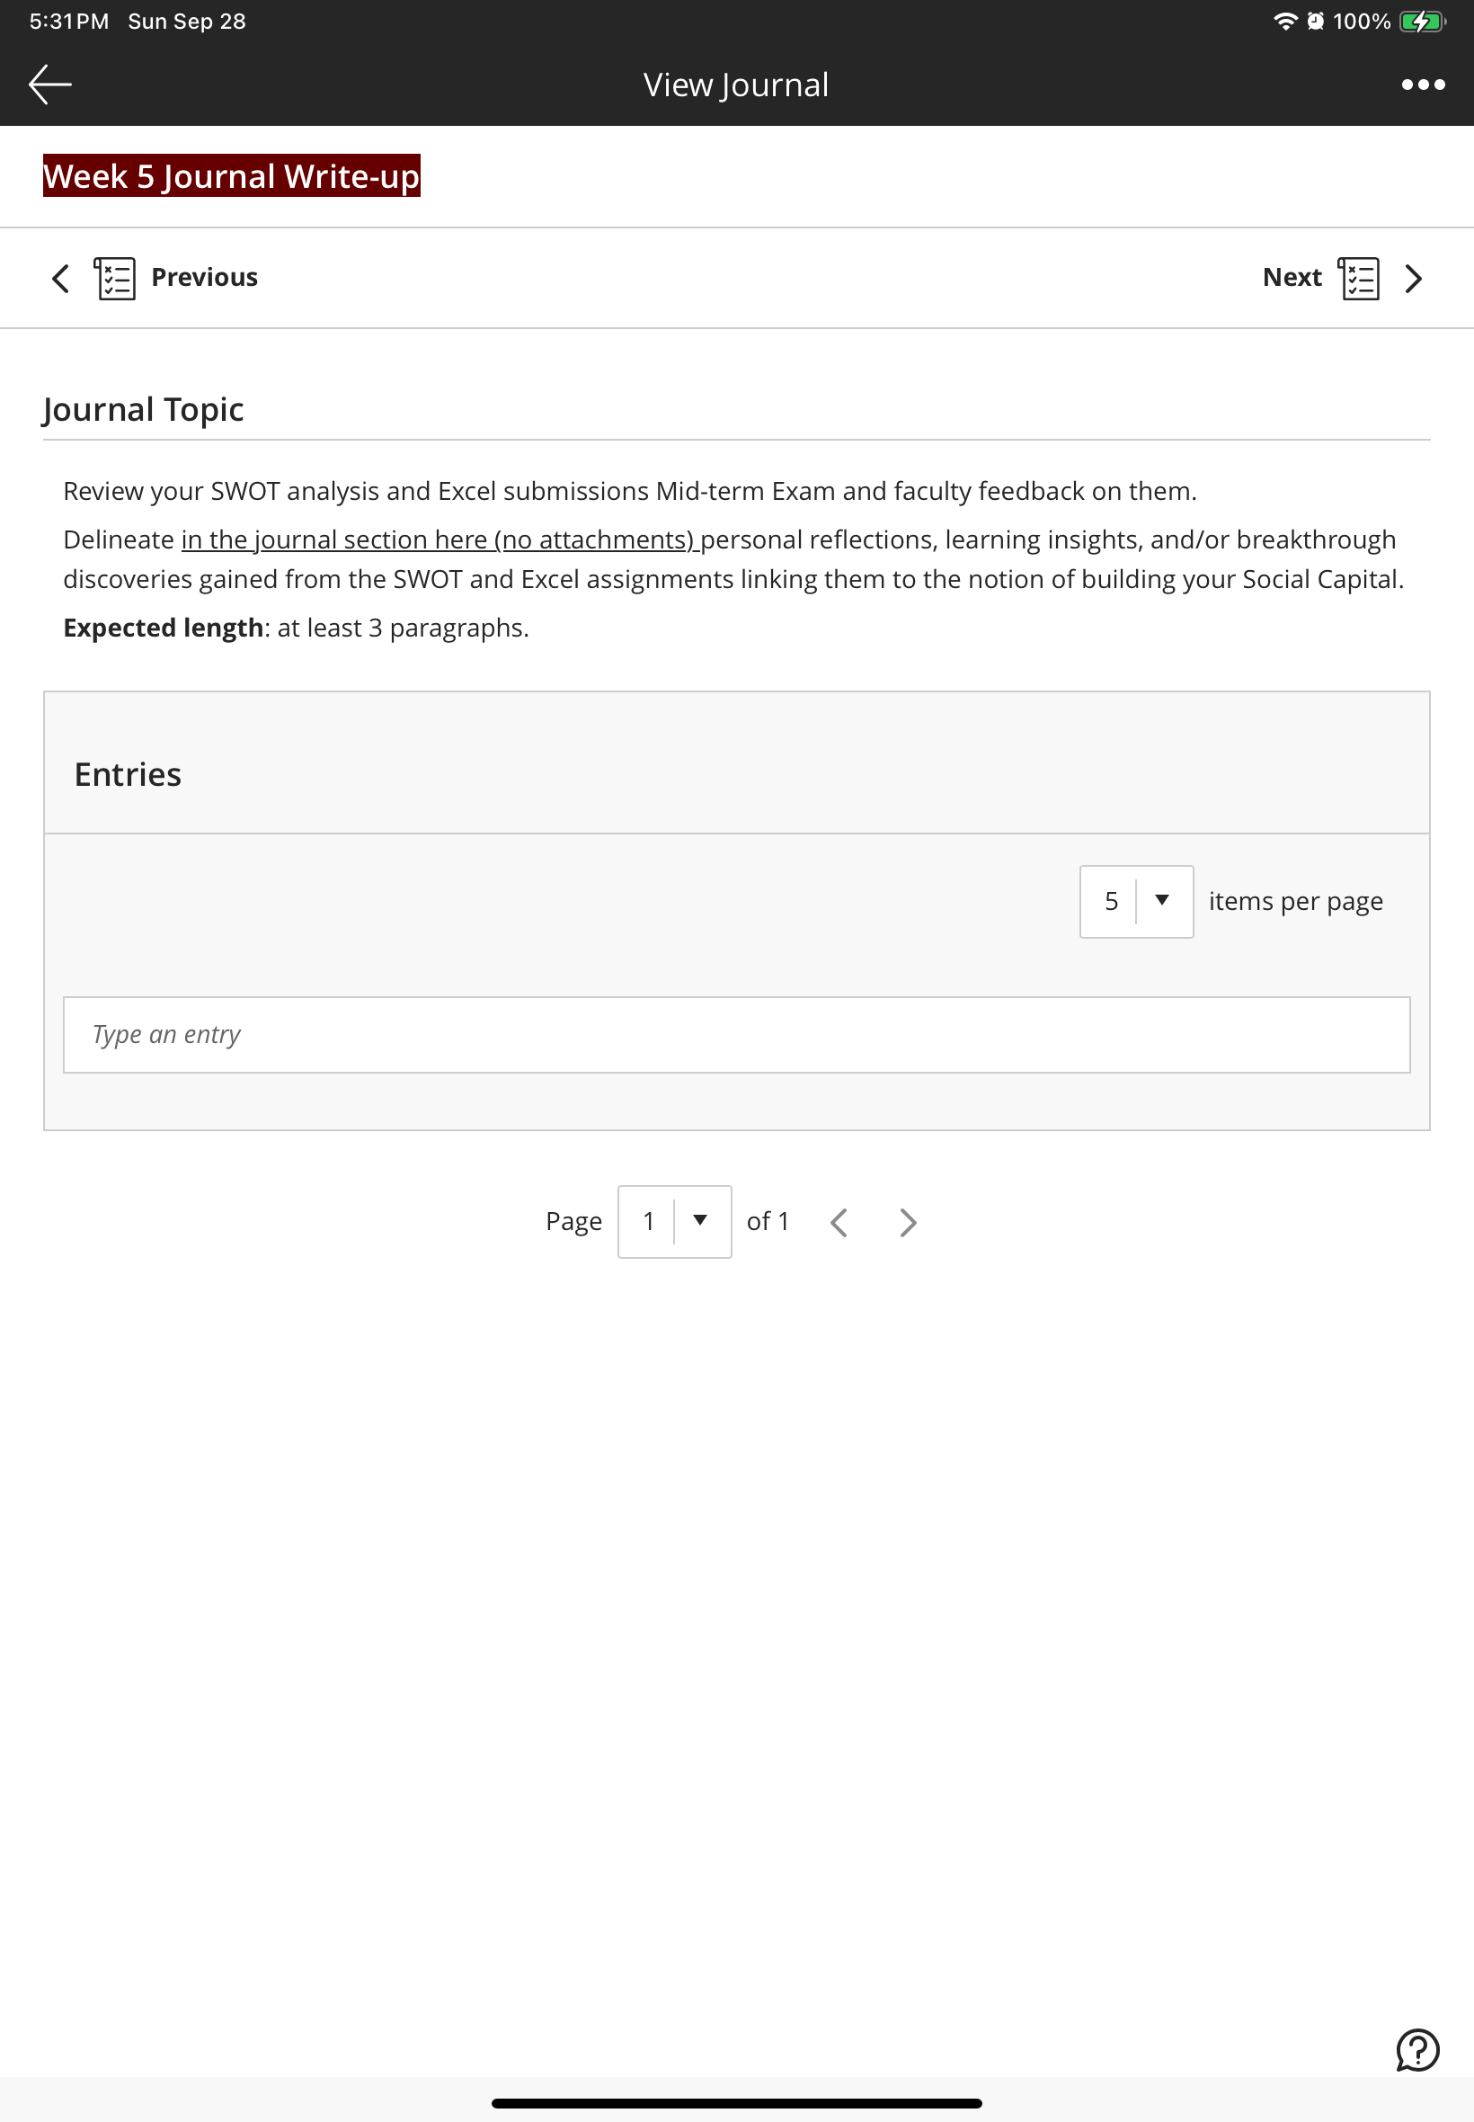Viewport: 1474px width, 2122px height.
Task: Click into the Type an entry field
Action: click(x=736, y=1034)
